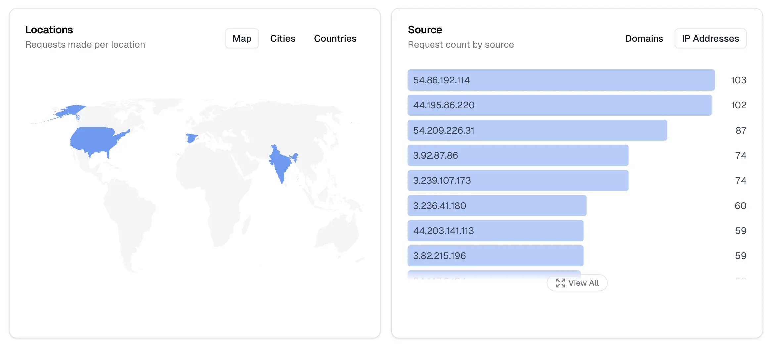Switch Source panel to Domains

click(644, 38)
